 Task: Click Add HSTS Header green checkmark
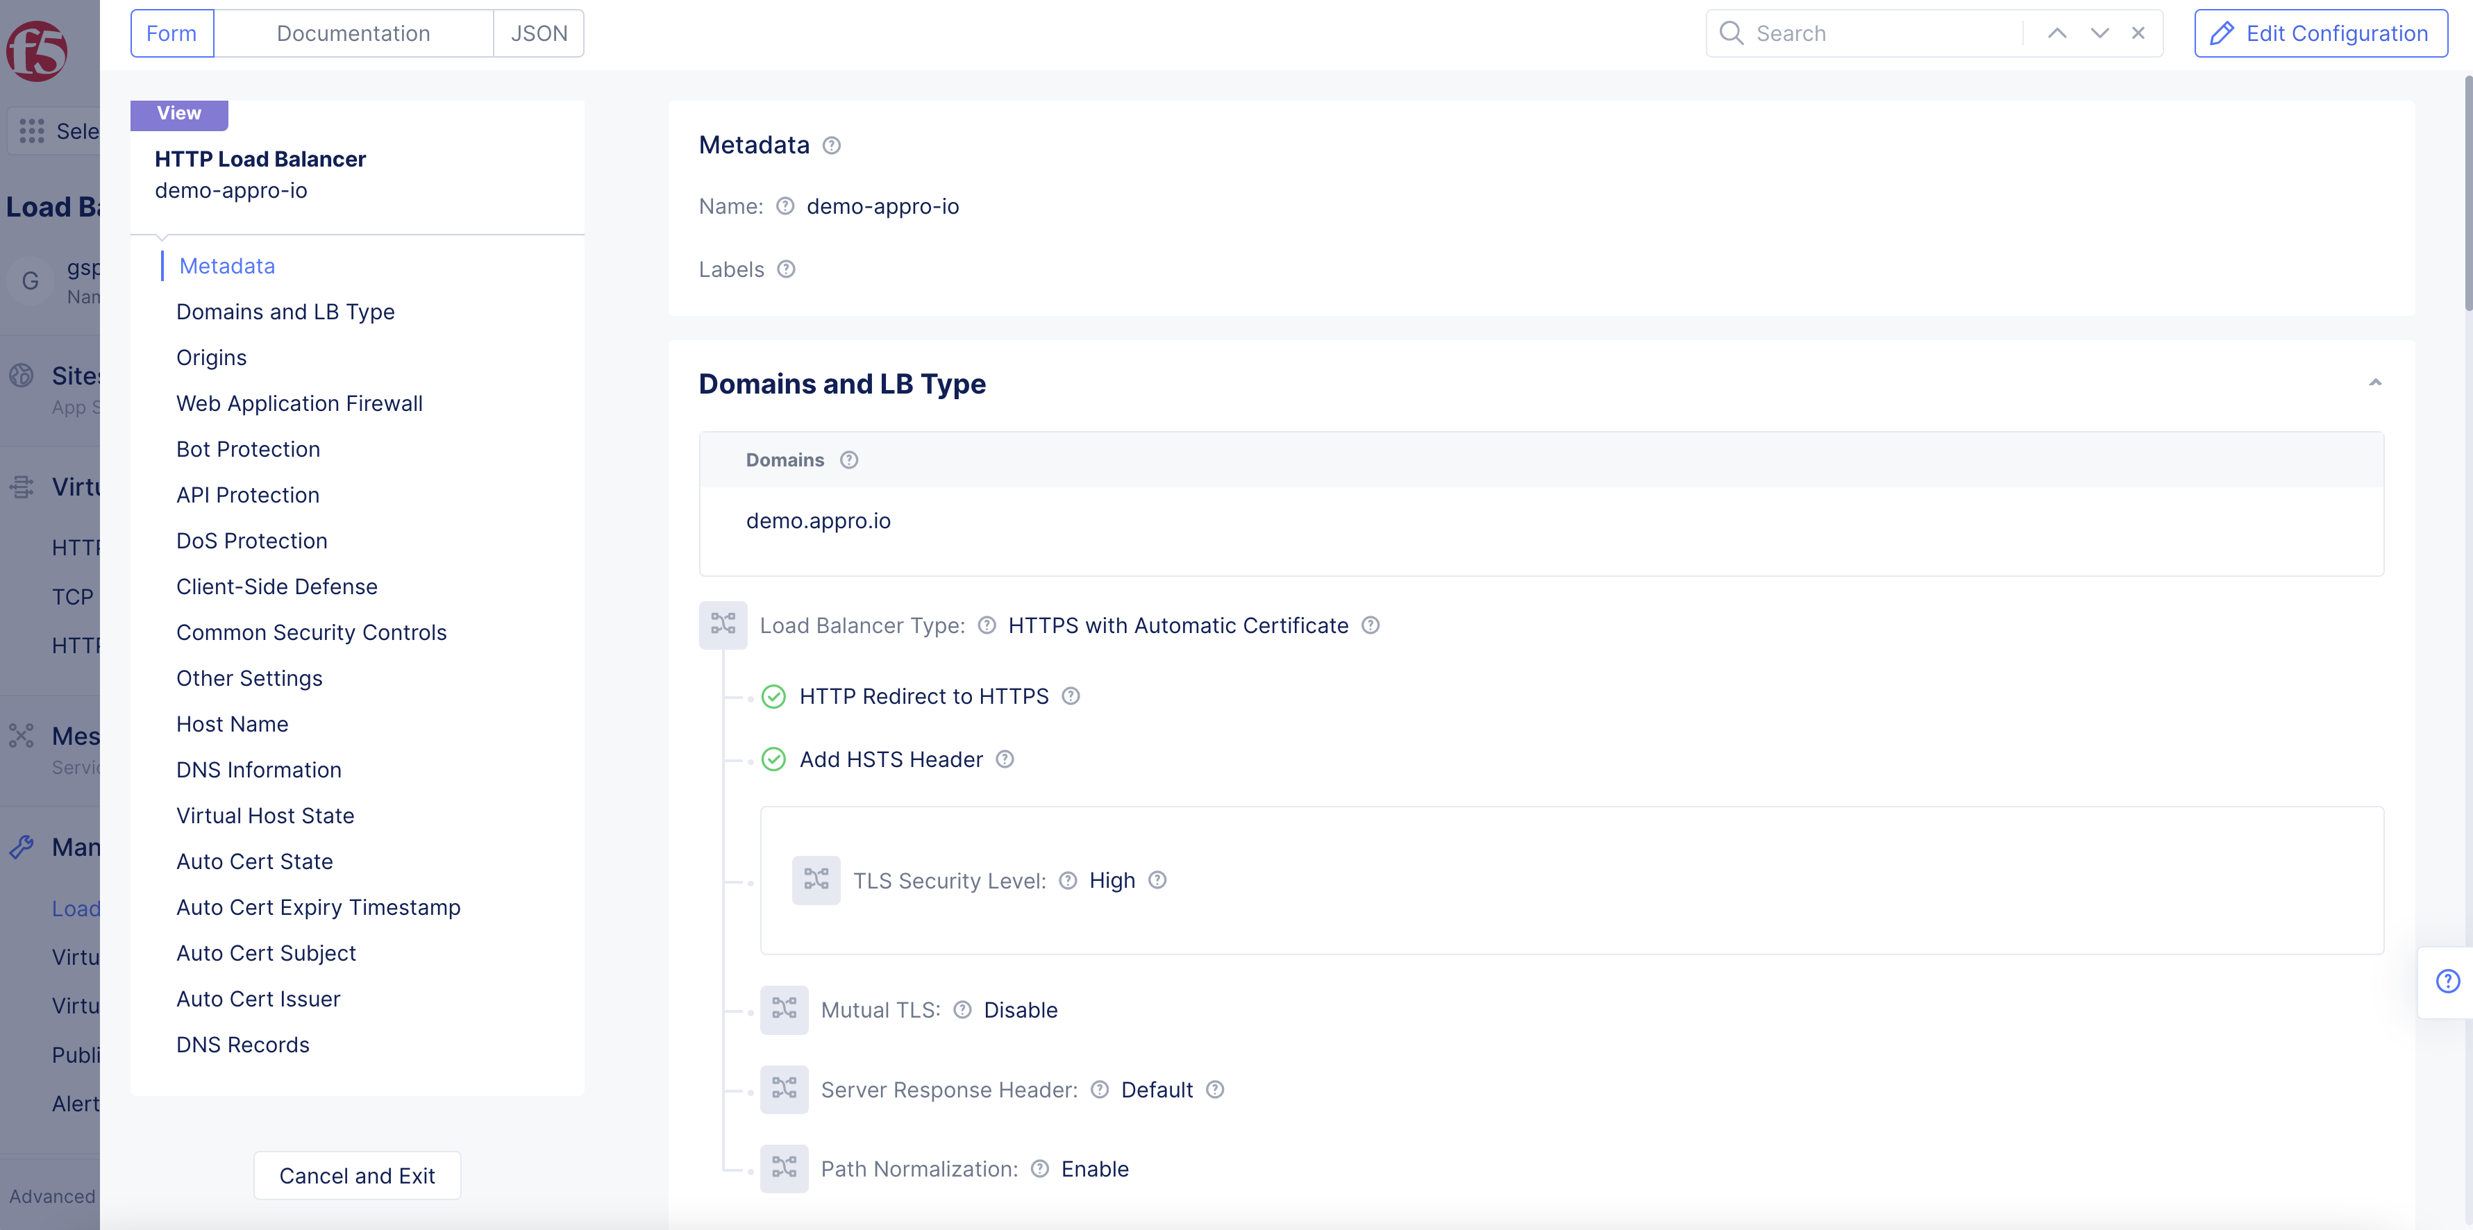click(x=774, y=759)
